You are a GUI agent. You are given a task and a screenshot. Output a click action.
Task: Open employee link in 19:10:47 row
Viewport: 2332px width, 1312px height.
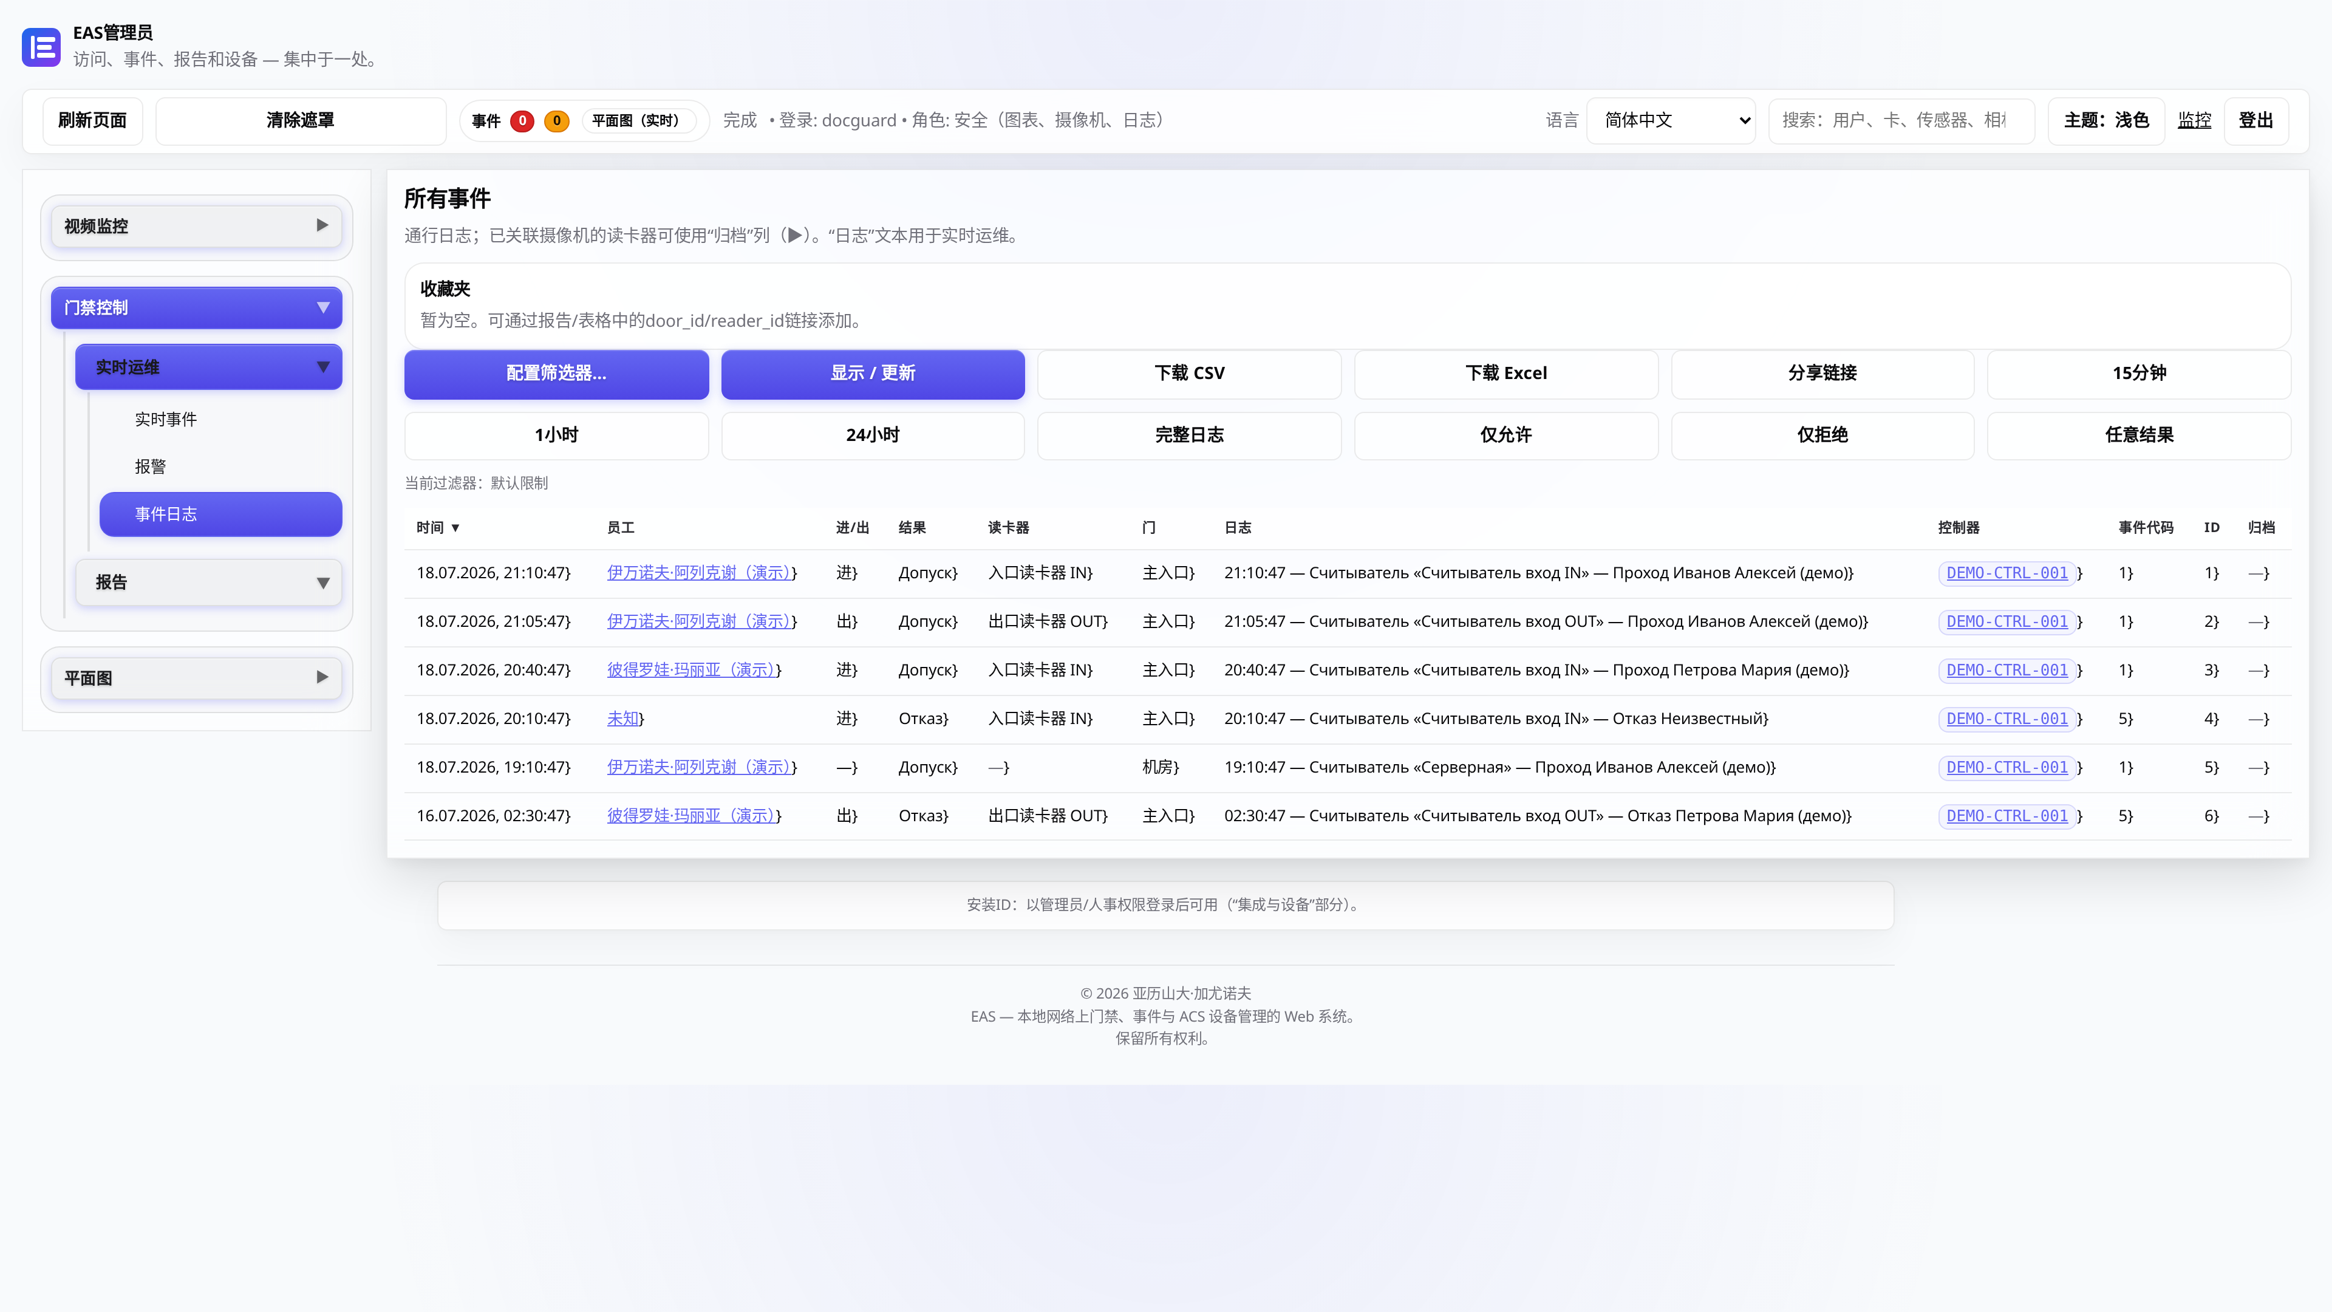(698, 768)
